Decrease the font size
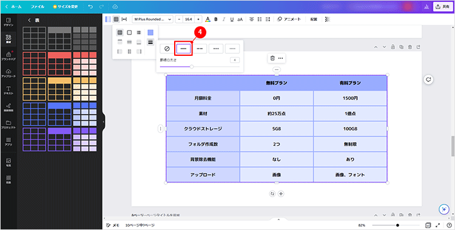The width and height of the screenshot is (455, 230). (x=179, y=19)
